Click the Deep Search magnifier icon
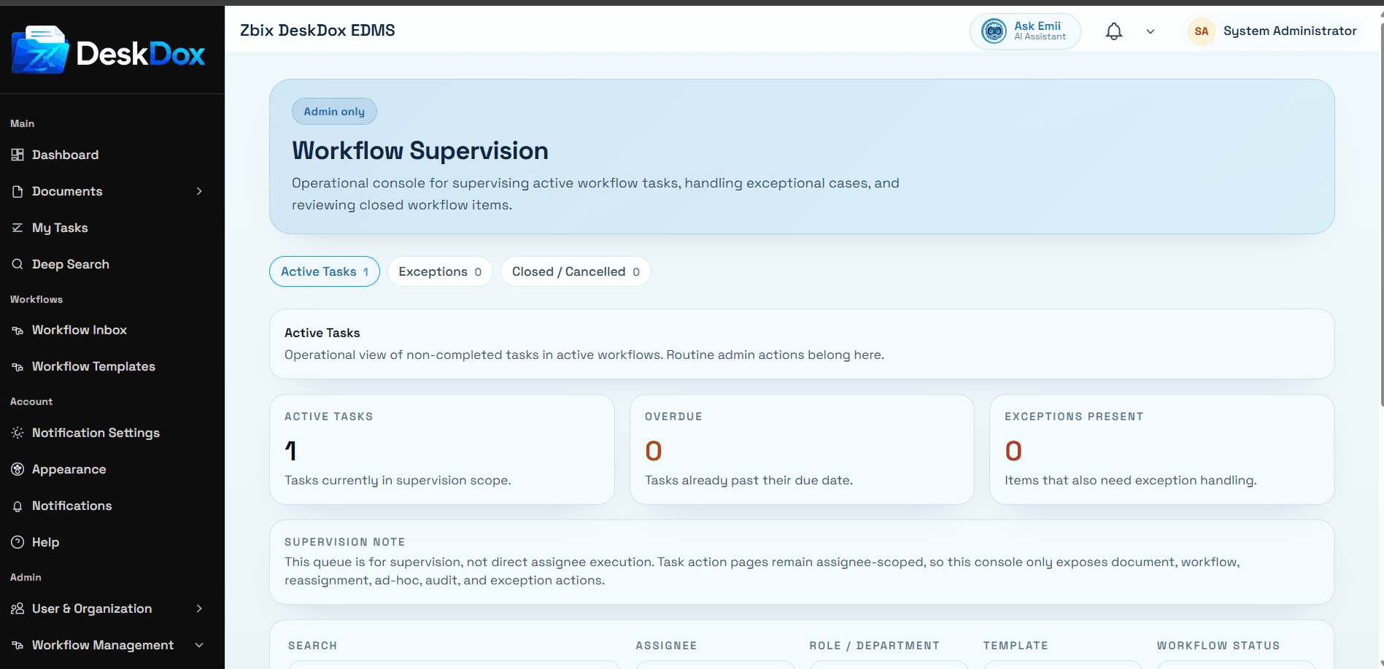Screen dimensions: 1384x669 [x=18, y=264]
